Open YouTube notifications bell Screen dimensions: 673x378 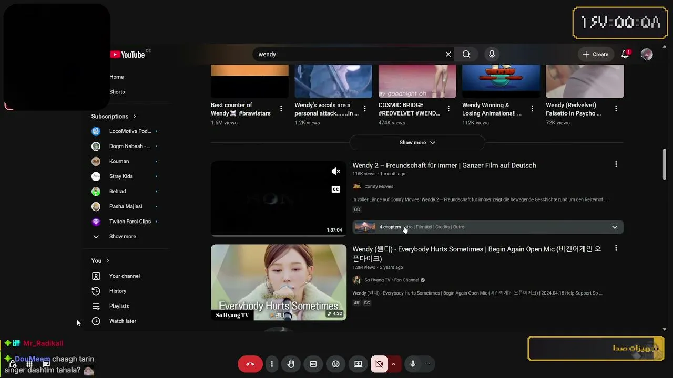625,54
